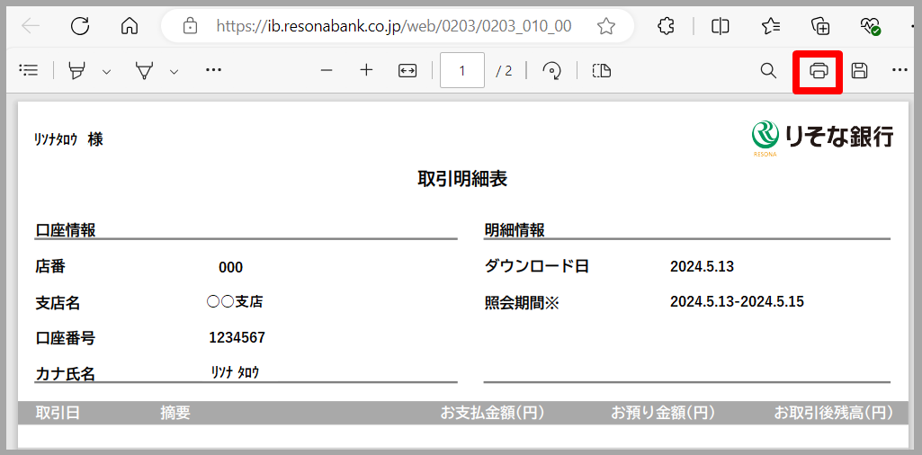This screenshot has width=922, height=455.
Task: View site info via the lock icon
Action: coord(189,26)
